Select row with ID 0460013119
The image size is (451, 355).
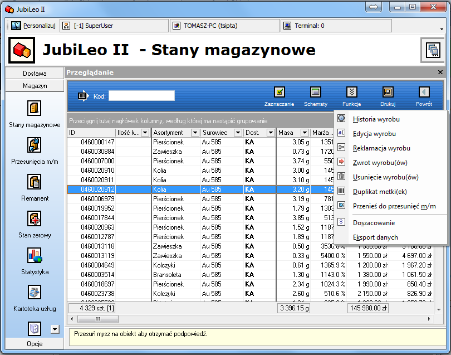pos(250,256)
